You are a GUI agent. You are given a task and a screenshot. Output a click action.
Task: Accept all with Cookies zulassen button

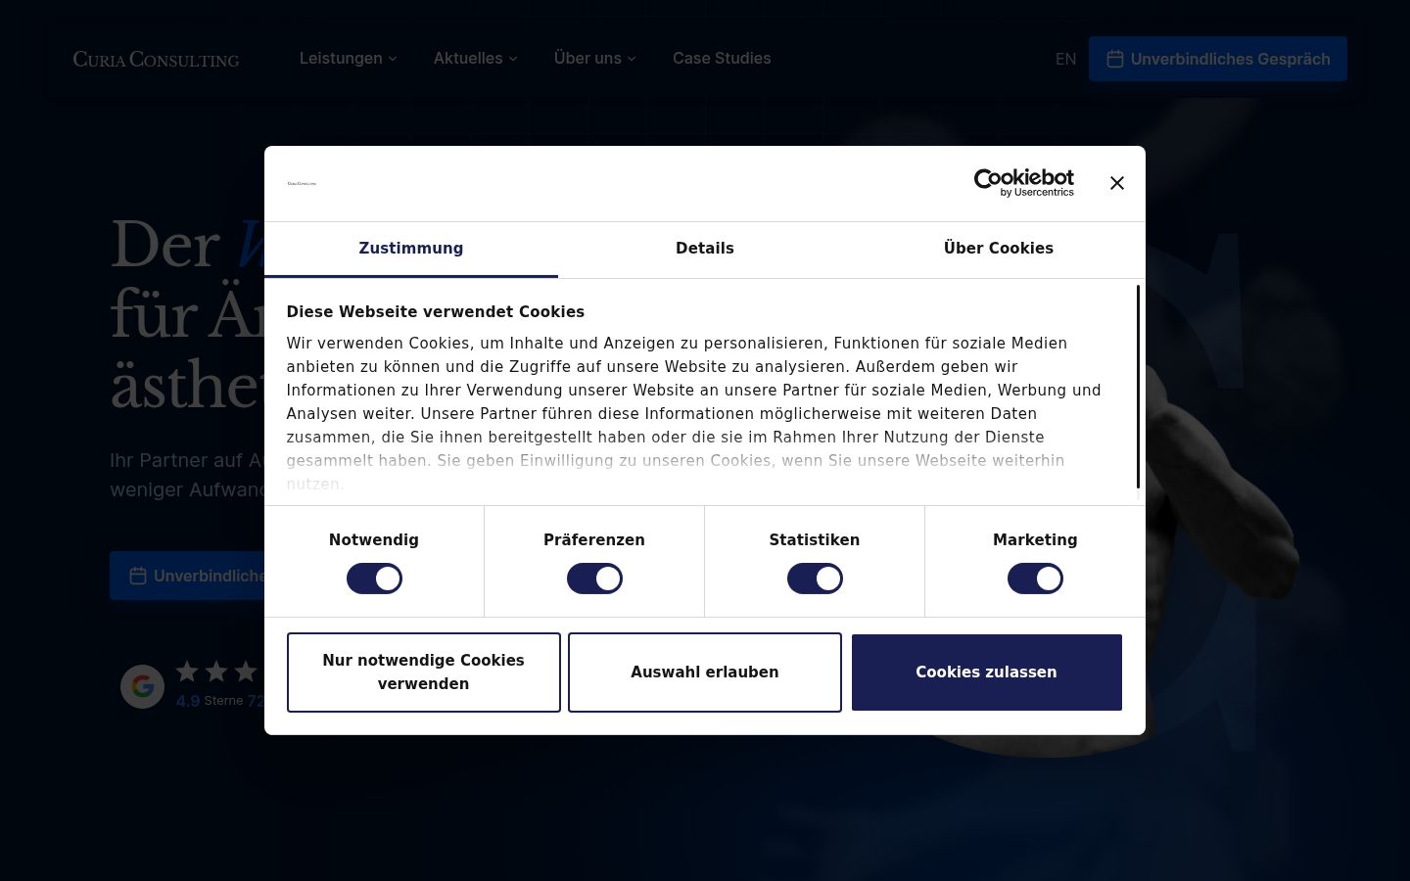pyautogui.click(x=986, y=672)
